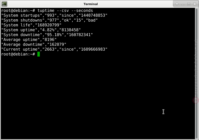
Task: Click the "System shutdowns" output line
Action: coord(49,20)
